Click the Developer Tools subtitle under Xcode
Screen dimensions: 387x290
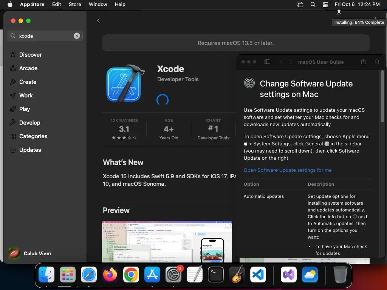[x=178, y=79]
